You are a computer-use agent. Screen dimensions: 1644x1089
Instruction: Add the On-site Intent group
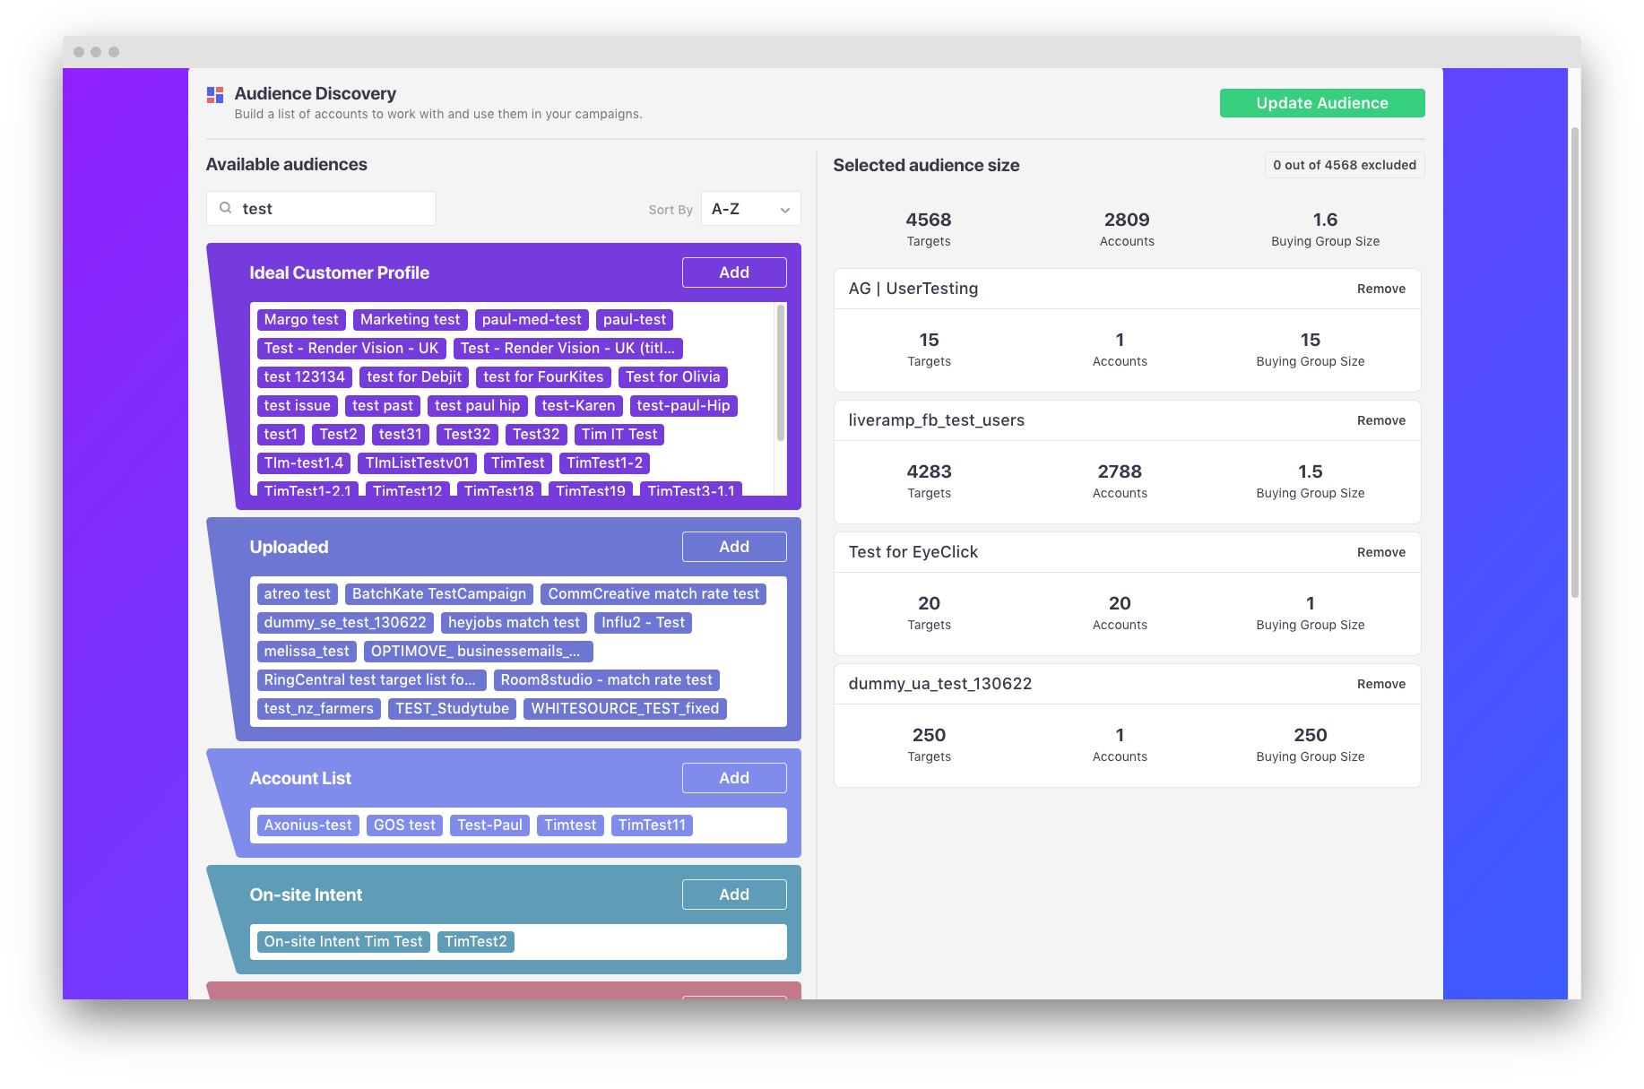(733, 895)
